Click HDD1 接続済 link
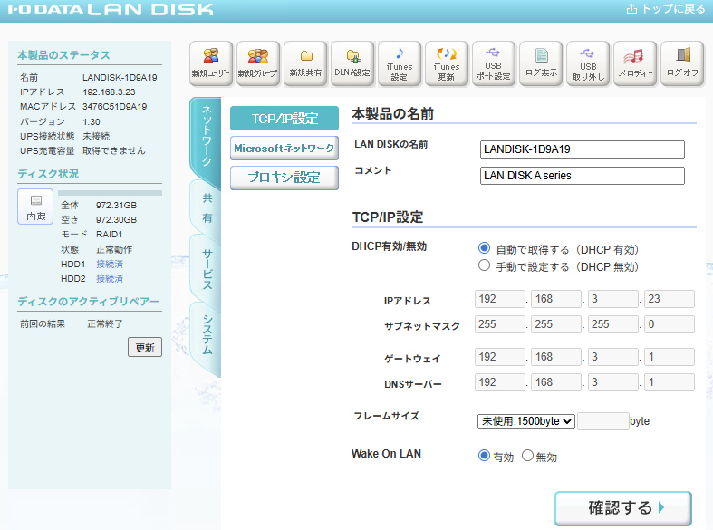 [110, 264]
